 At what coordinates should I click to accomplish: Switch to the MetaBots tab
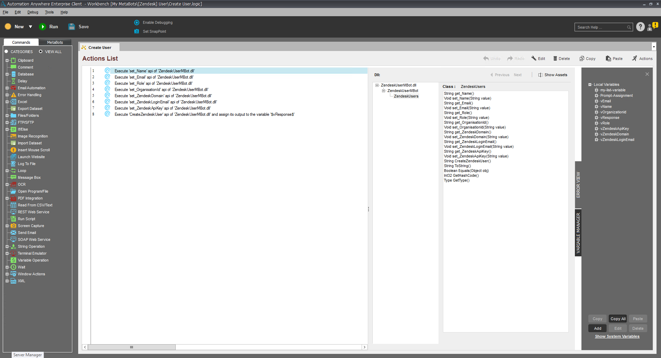click(x=55, y=42)
